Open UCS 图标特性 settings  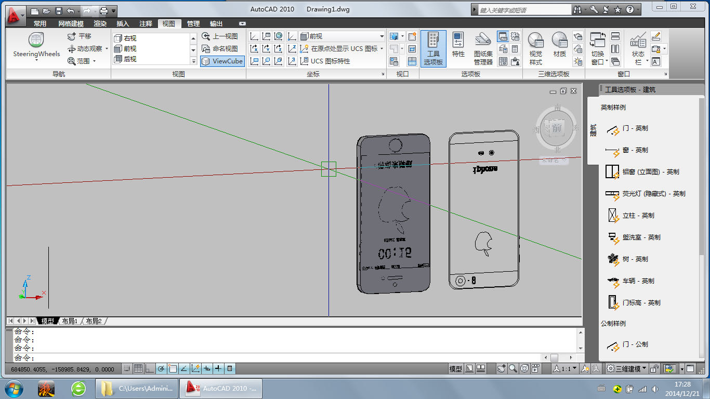click(325, 61)
